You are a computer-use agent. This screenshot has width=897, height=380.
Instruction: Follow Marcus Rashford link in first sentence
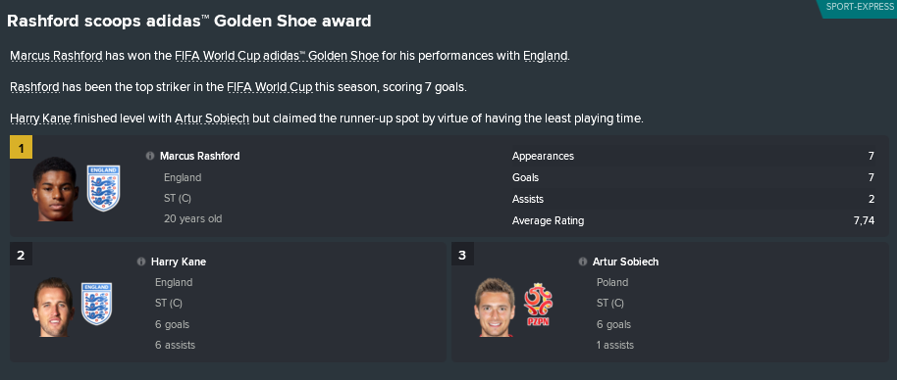point(57,56)
